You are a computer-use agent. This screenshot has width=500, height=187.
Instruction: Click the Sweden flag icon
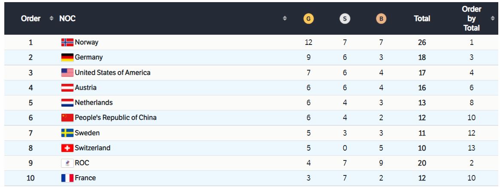click(67, 133)
